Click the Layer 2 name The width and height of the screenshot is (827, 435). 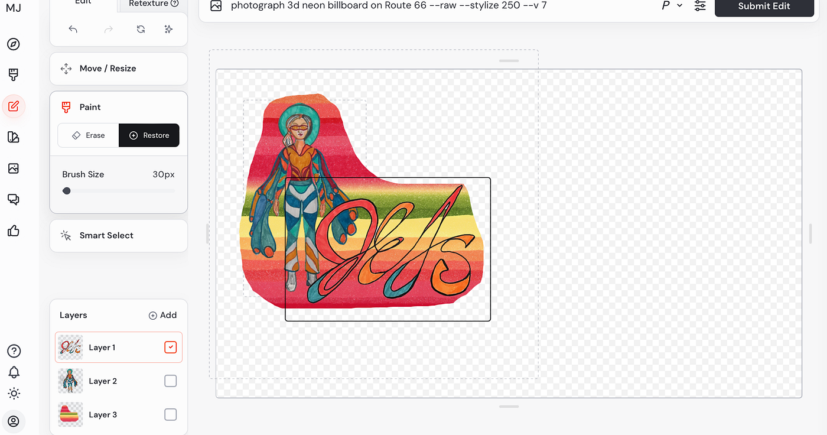tap(103, 381)
